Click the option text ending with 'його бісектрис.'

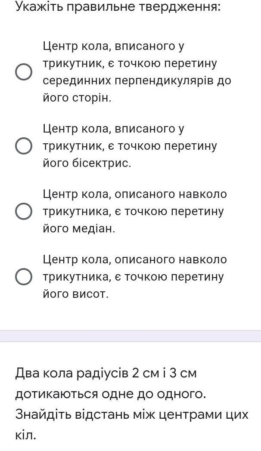pos(130,146)
